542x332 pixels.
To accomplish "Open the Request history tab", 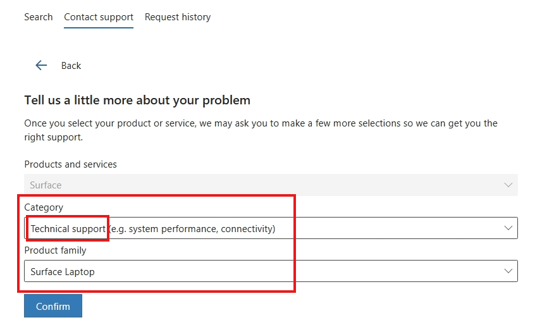I will (178, 17).
